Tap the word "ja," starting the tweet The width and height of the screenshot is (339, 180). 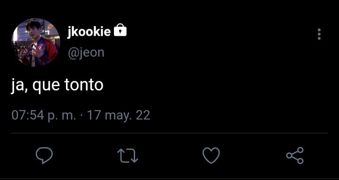(x=19, y=86)
